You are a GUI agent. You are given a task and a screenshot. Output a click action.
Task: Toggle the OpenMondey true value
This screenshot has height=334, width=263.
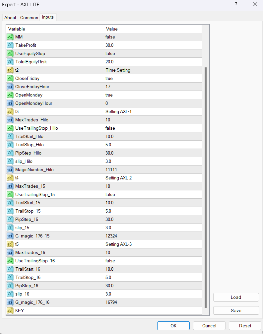pyautogui.click(x=153, y=95)
